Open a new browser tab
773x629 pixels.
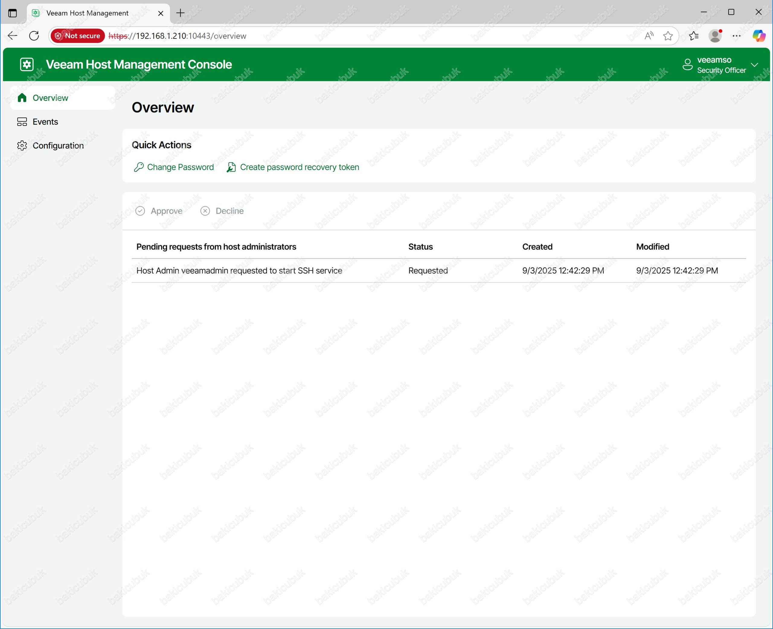pyautogui.click(x=180, y=13)
